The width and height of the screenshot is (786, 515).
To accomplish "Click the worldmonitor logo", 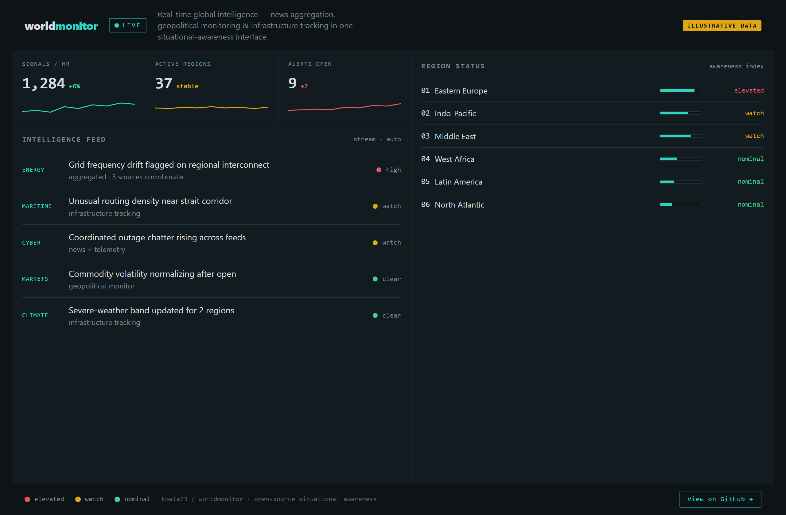I will [61, 26].
